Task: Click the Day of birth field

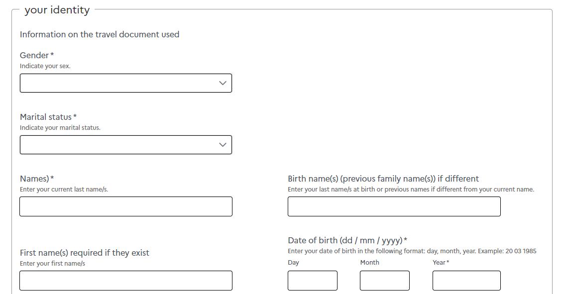Action: pos(312,281)
